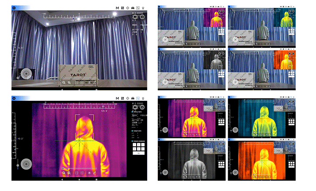Image resolution: width=316 pixels, height=191 pixels.
Task: Click the heading scale in the large curtain view
Action: [79, 16]
